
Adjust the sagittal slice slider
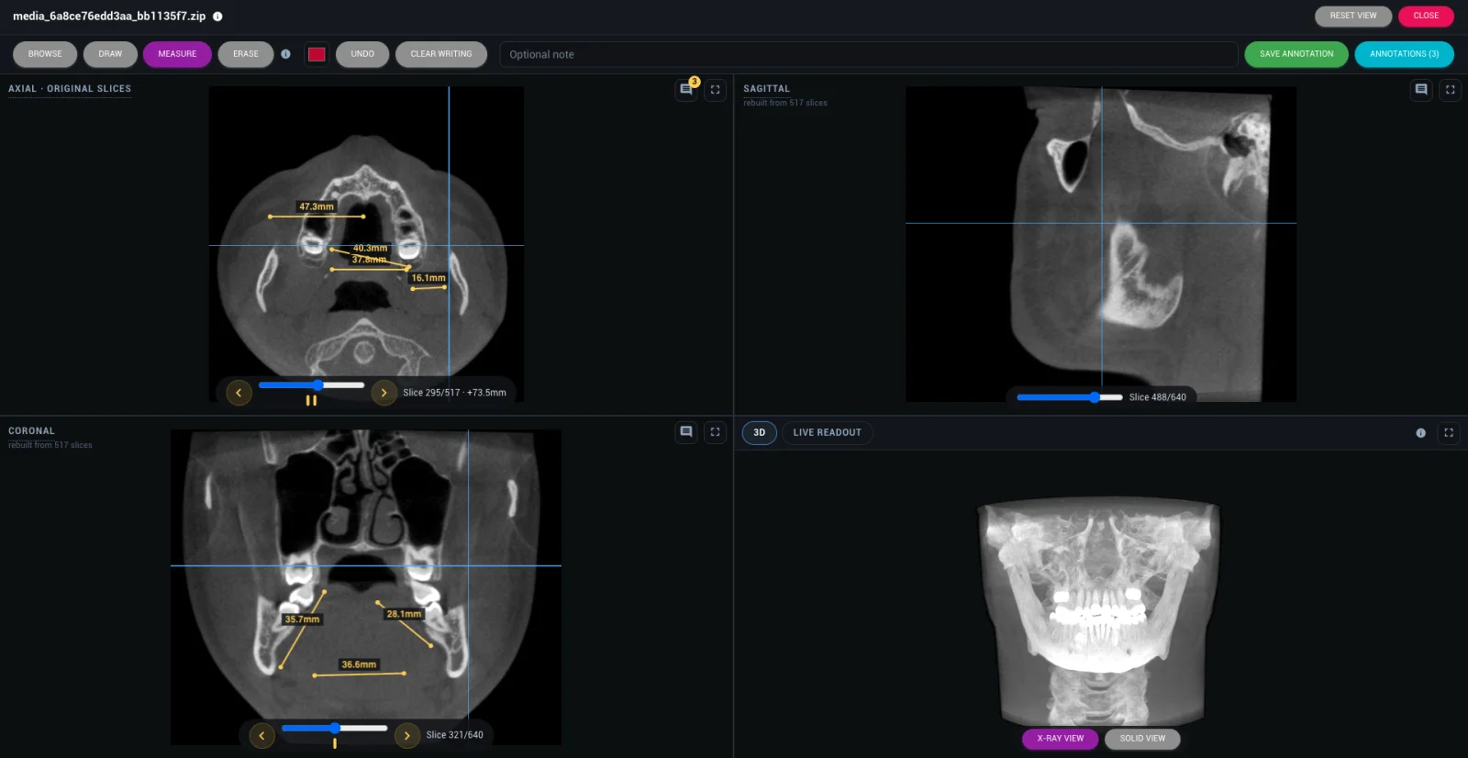pos(1070,397)
